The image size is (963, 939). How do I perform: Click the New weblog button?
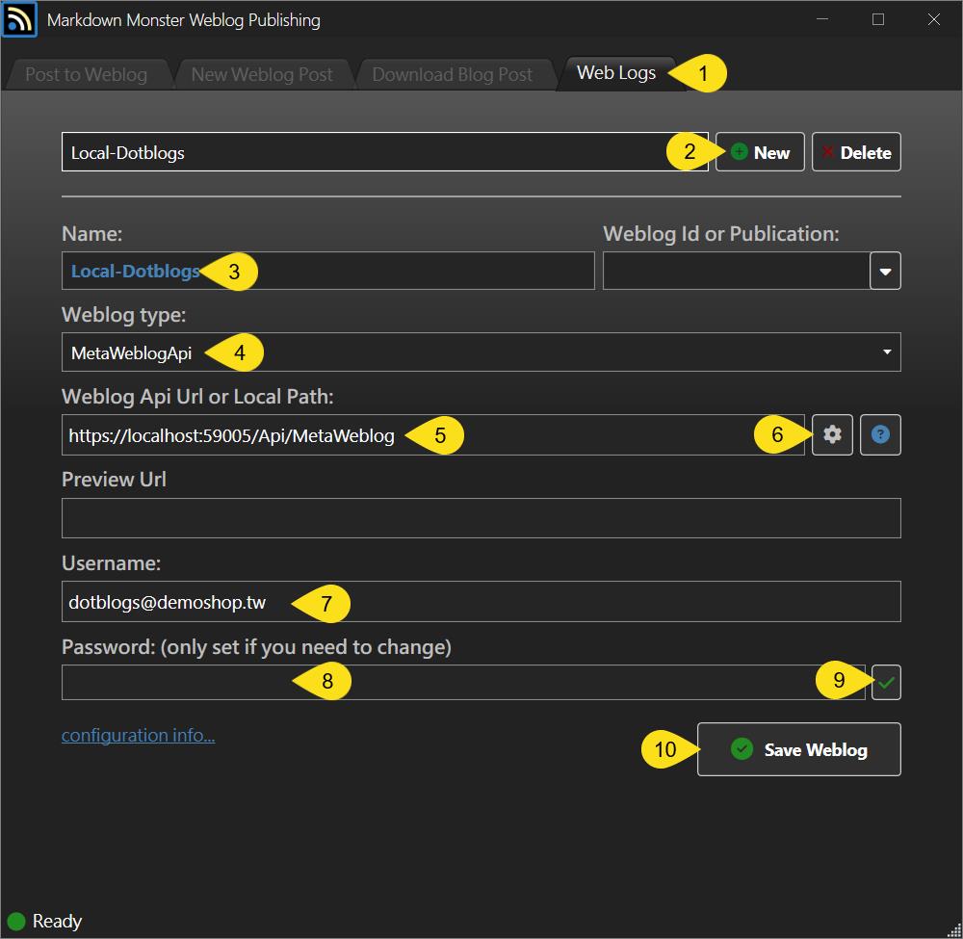point(760,152)
